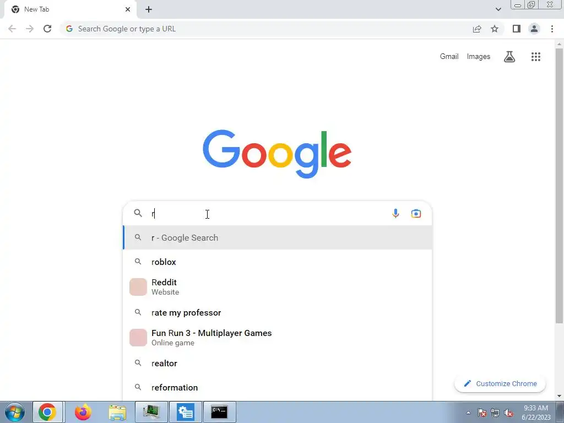Viewport: 564px width, 423px height.
Task: Select 'rate my professor' suggestion
Action: (x=278, y=313)
